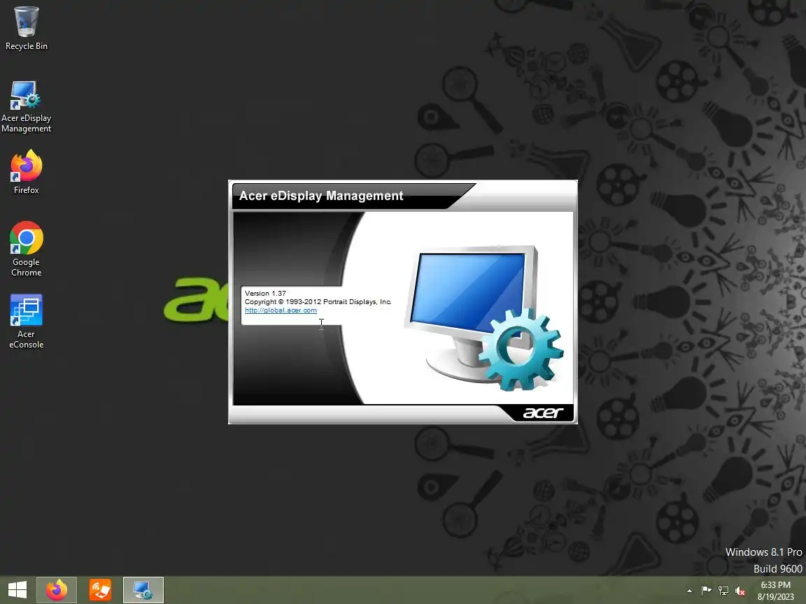The height and width of the screenshot is (604, 806).
Task: Click the Acer logo in splash corner
Action: click(x=544, y=413)
